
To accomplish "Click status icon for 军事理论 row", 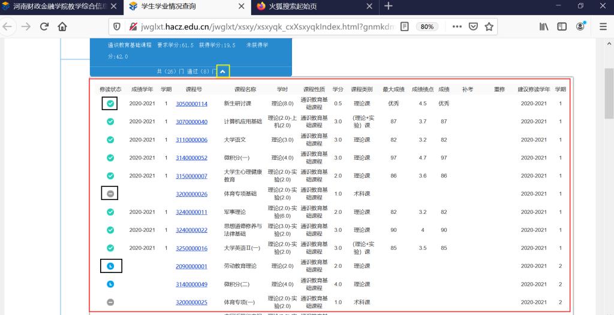I will [110, 211].
